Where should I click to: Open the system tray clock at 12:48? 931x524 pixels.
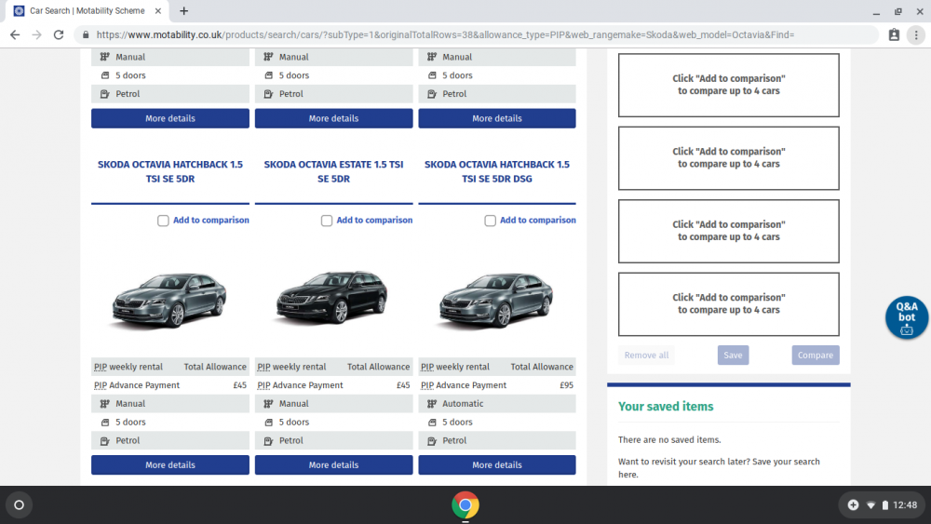pyautogui.click(x=905, y=505)
